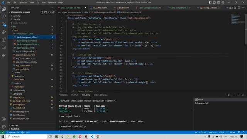Open the table.component.scss editor tab
Screen dimensions: 247x139
coord(148,8)
